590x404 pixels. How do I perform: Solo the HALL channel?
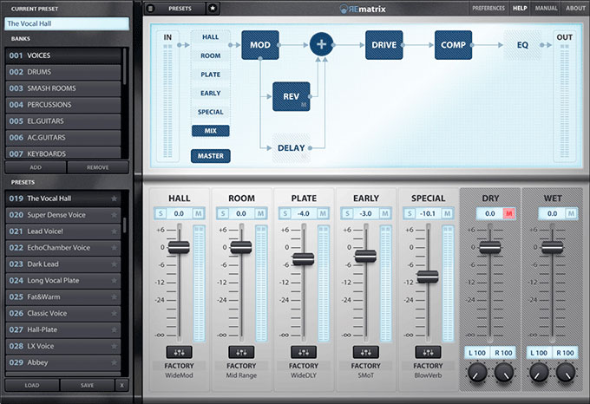point(160,213)
